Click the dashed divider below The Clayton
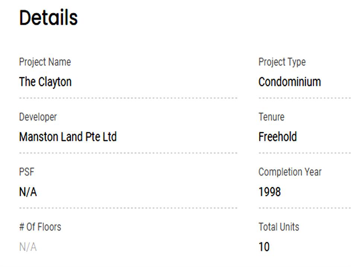 [x=128, y=98]
